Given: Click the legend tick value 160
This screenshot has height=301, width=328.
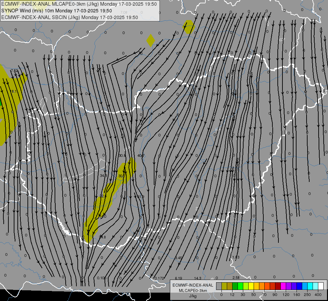Looking at the screenshot, I should coord(297,295).
